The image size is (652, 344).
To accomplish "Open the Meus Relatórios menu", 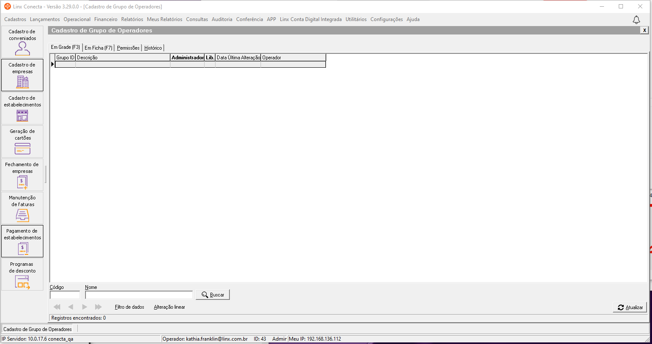I will point(165,19).
